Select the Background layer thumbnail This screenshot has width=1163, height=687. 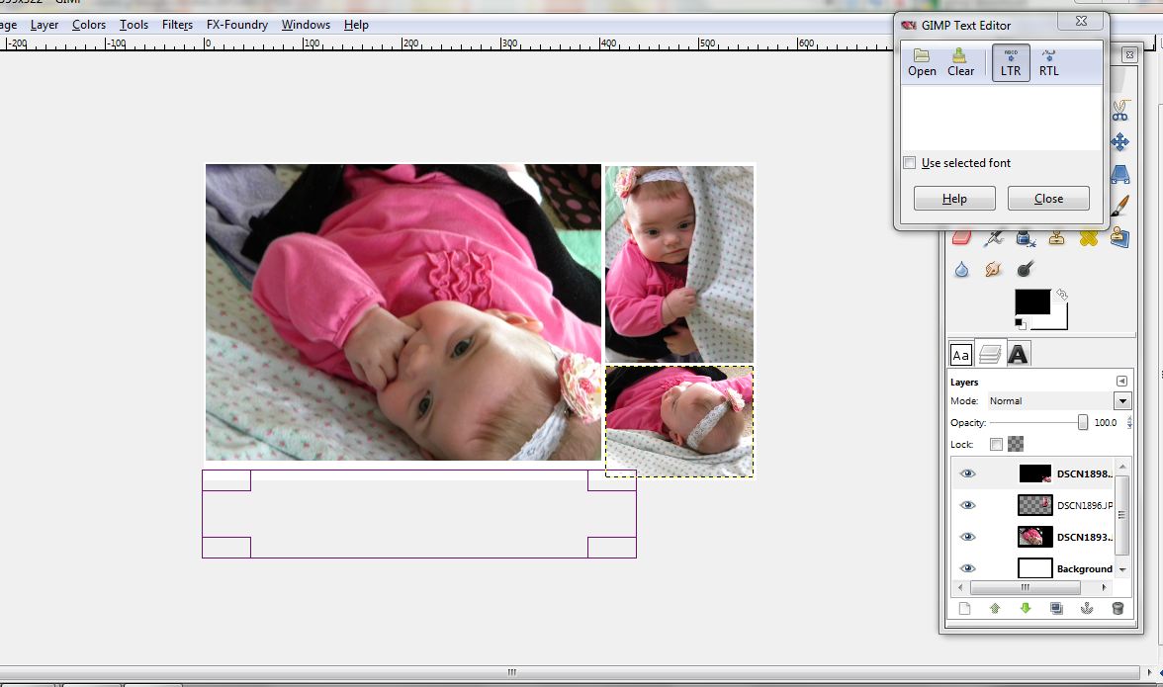tap(1035, 568)
